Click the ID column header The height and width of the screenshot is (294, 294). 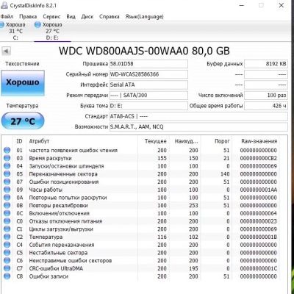click(19, 141)
